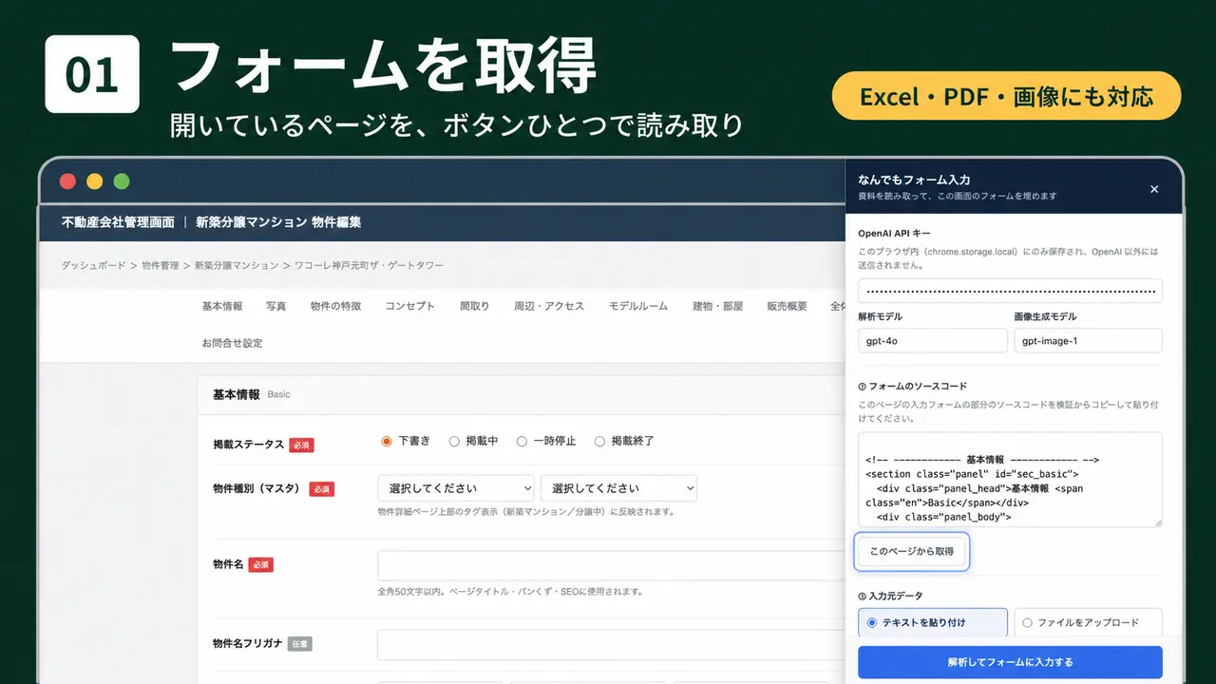Click the 解析してフォームに入力する button

(1010, 662)
